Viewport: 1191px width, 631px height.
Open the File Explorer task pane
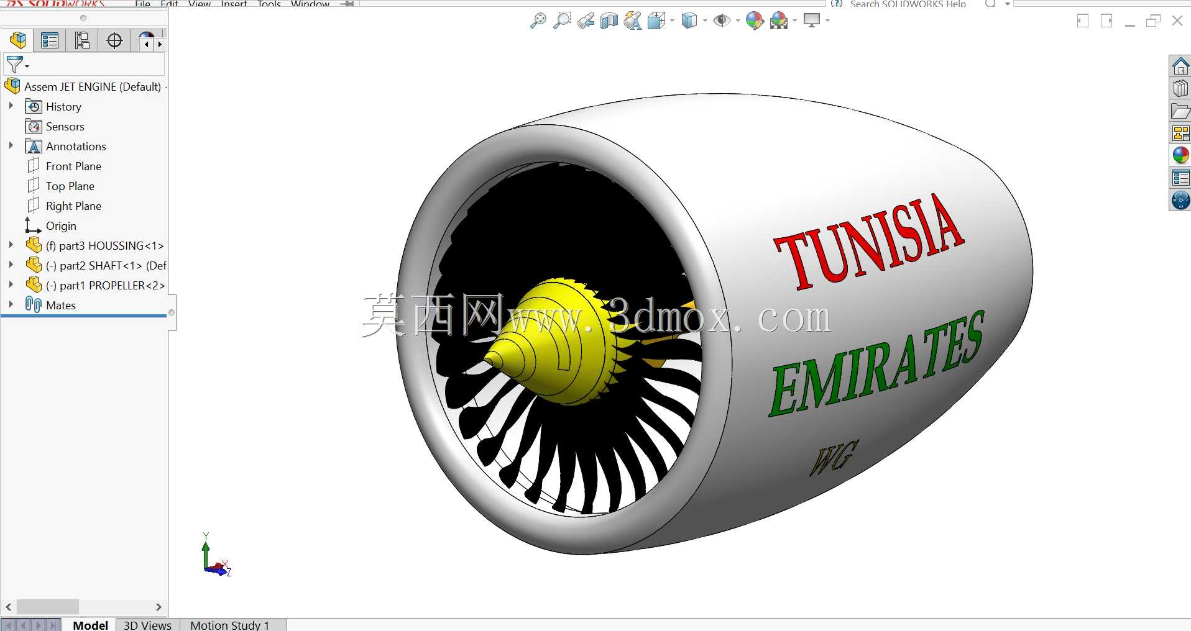point(1180,111)
